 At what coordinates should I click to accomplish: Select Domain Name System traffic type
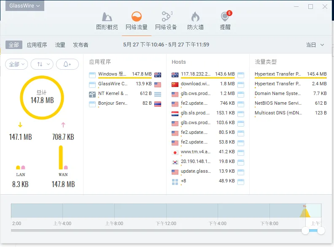tap(277, 93)
